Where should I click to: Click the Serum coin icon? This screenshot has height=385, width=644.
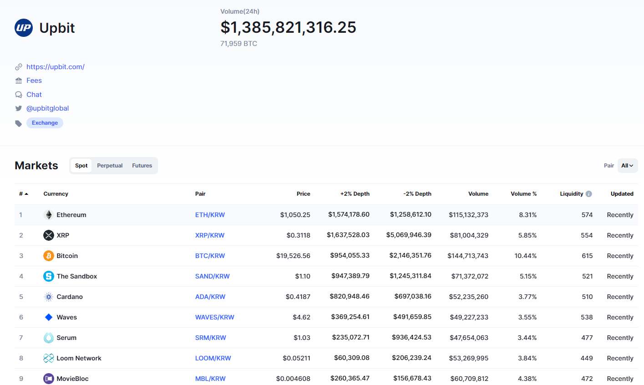click(x=49, y=338)
